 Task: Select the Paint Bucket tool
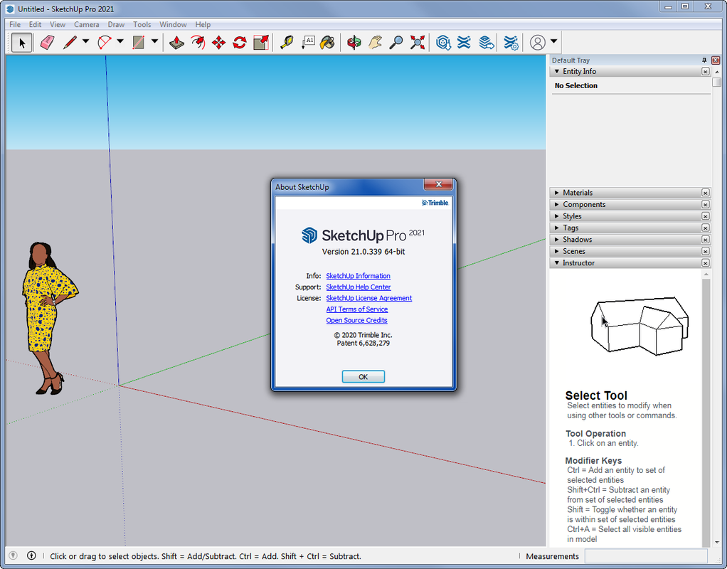[x=328, y=43]
